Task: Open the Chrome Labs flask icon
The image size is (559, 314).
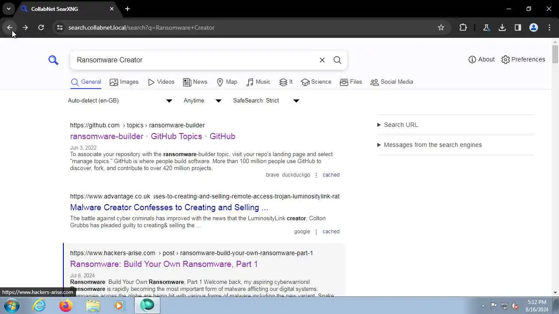Action: tap(486, 27)
